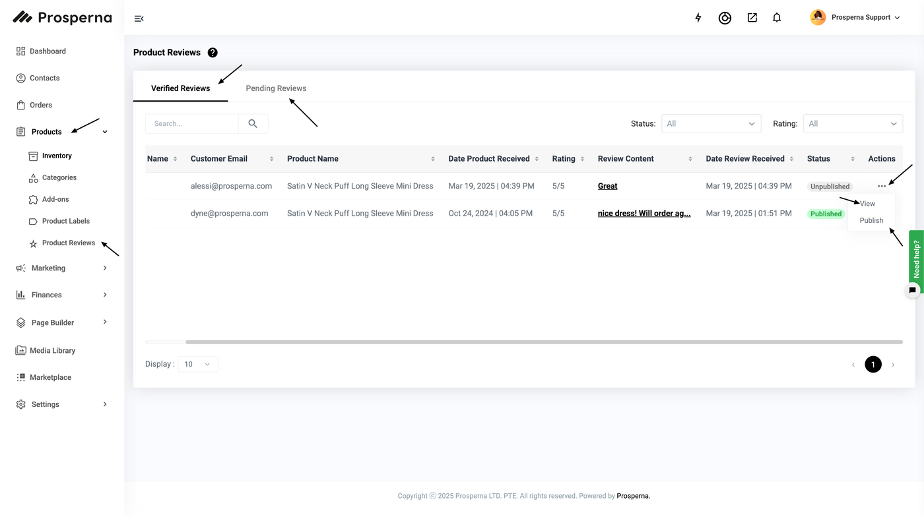Open the three-dot actions menu
Screen dimensions: 924x517
point(882,187)
